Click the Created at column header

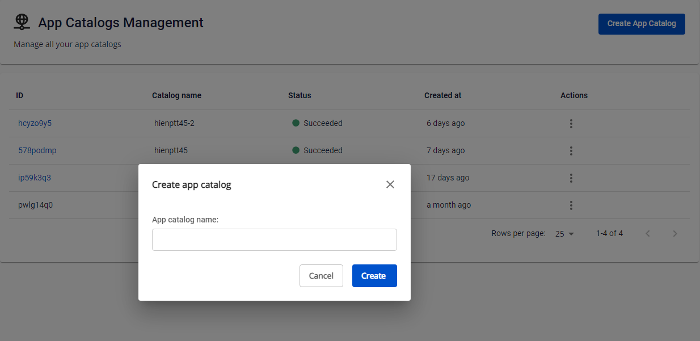click(x=442, y=95)
